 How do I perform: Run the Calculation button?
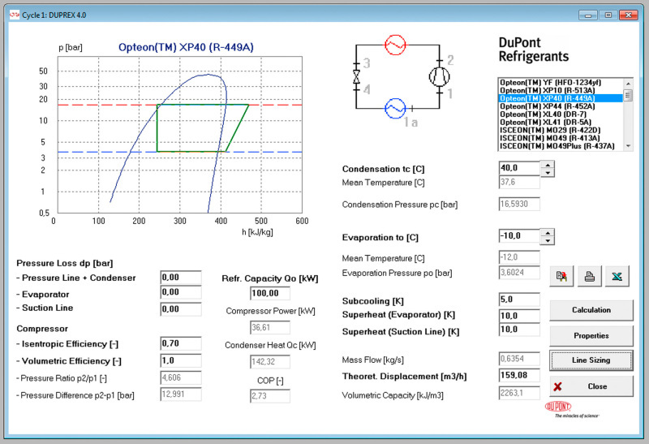pyautogui.click(x=591, y=310)
